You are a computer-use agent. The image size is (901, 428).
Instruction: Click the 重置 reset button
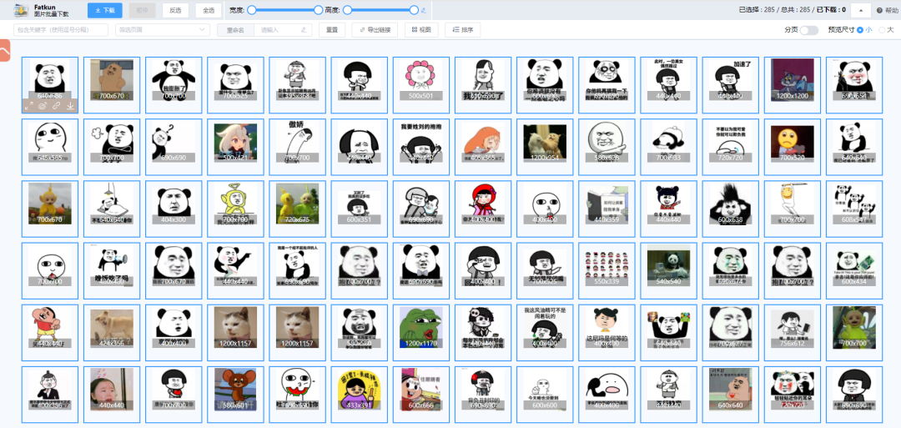(332, 29)
